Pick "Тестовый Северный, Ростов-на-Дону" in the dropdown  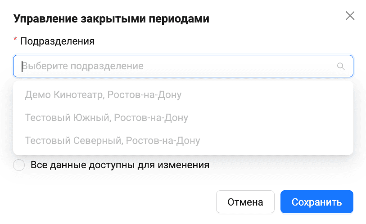pyautogui.click(x=112, y=140)
